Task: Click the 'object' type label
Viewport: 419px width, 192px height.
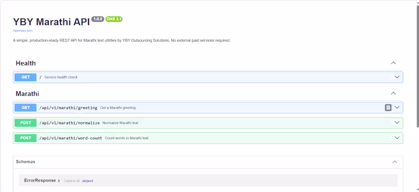Action: click(x=87, y=181)
